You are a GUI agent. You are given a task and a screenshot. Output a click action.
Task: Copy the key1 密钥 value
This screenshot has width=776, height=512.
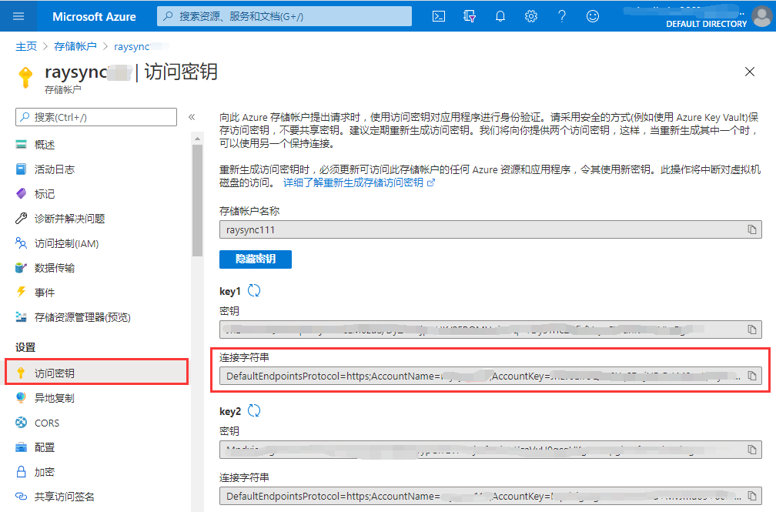click(751, 330)
